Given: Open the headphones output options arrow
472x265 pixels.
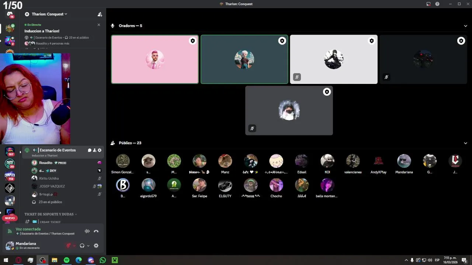Looking at the screenshot, I should point(88,246).
